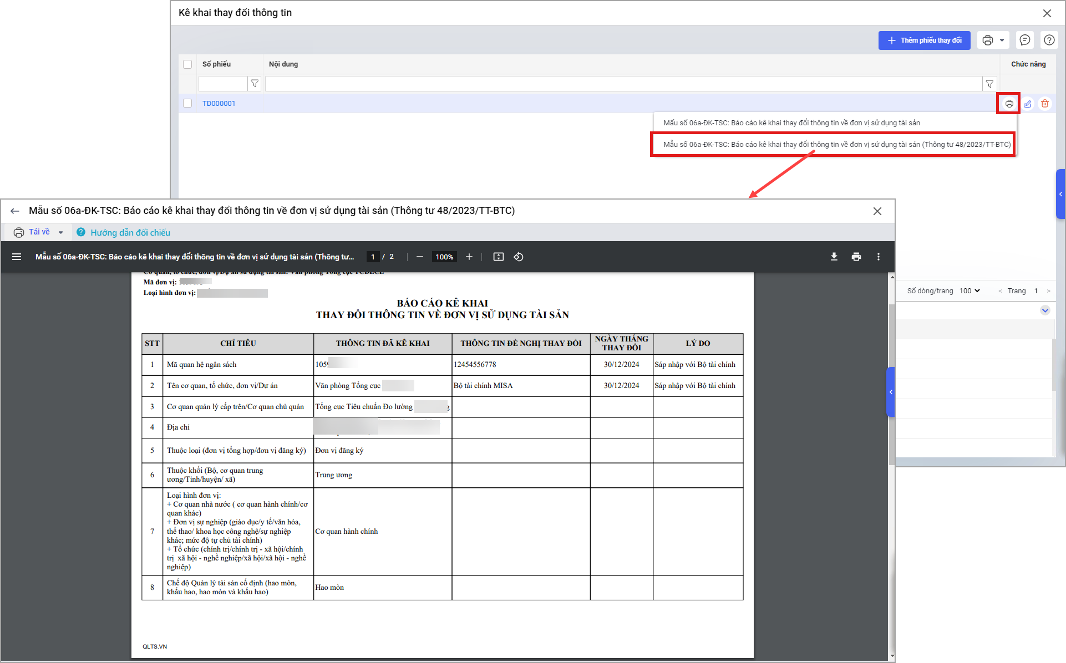Open PDF viewer sidebar hamburger menu

click(17, 257)
